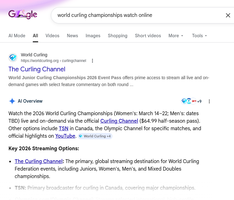Select the All results tab
This screenshot has height=200, width=234.
[35, 36]
